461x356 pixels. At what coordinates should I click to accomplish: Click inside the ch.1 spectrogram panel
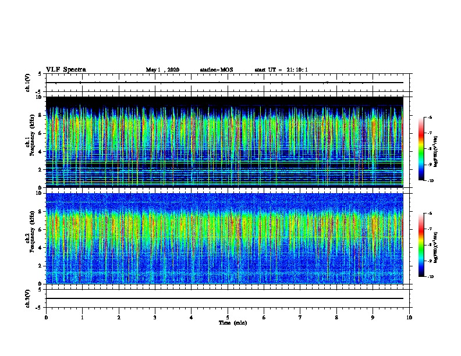(225, 142)
